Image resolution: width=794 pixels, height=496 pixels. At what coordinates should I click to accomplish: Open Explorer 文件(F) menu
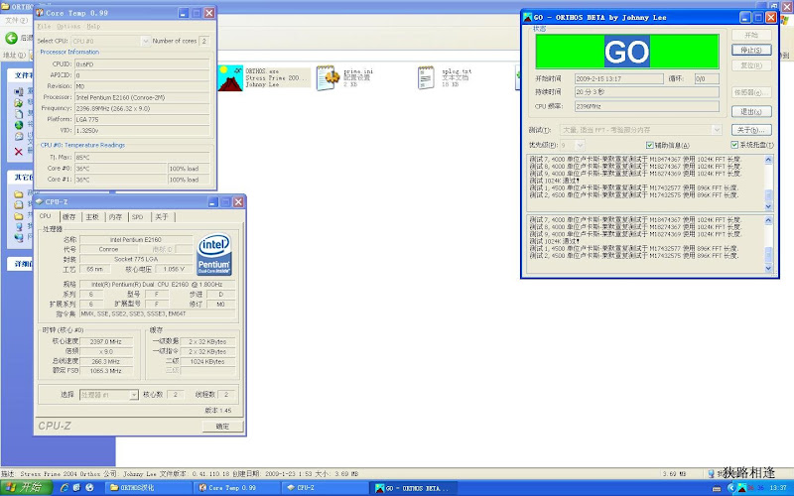pyautogui.click(x=16, y=21)
